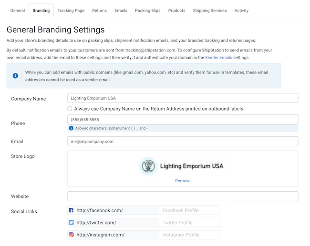This screenshot has width=310, height=246.
Task: Enable Always use Company Name checkbox
Action: coord(70,109)
